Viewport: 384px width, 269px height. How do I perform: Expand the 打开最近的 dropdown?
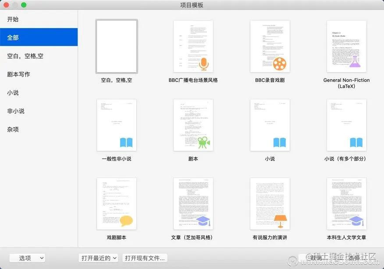(x=99, y=258)
